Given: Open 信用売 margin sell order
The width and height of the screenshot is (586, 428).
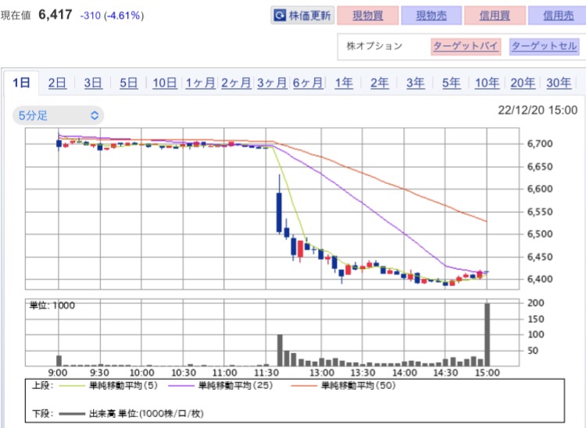Looking at the screenshot, I should tap(558, 16).
